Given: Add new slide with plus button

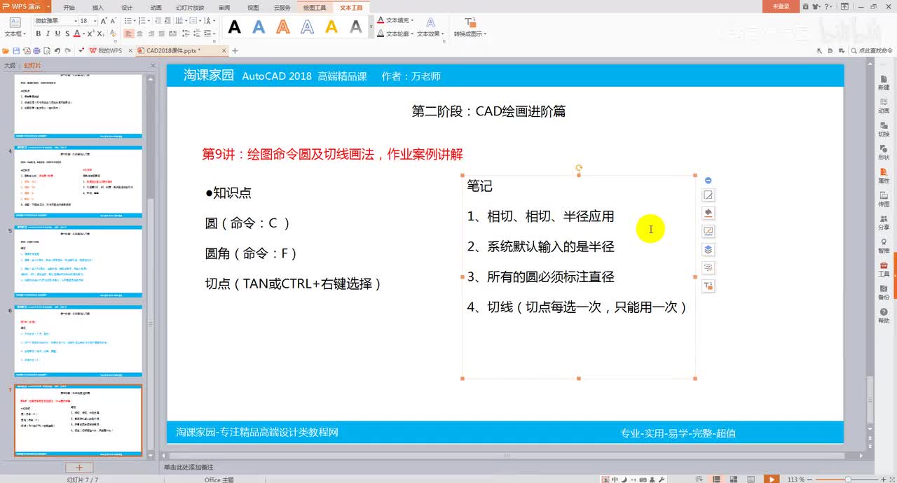Looking at the screenshot, I should [x=79, y=467].
